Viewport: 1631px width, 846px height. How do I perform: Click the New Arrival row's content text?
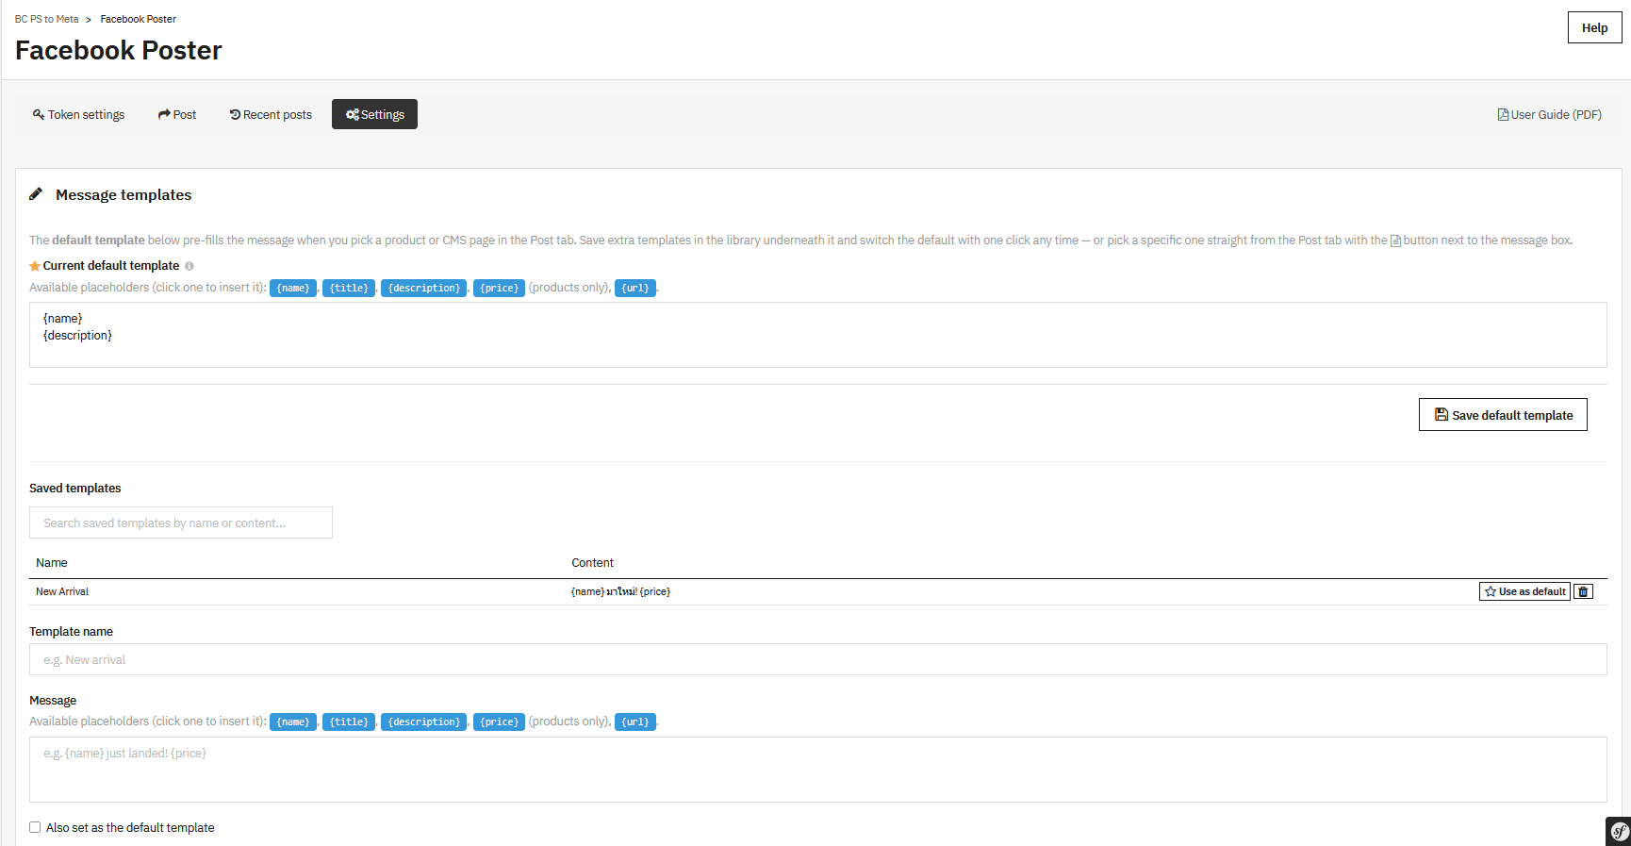(x=620, y=591)
